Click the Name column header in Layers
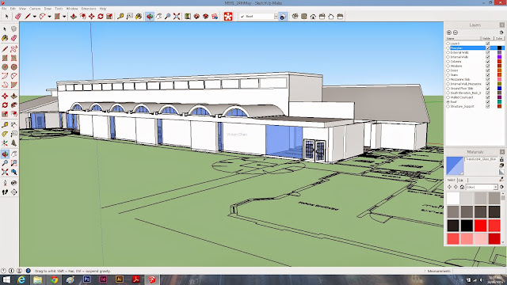507x285 pixels. pos(463,39)
